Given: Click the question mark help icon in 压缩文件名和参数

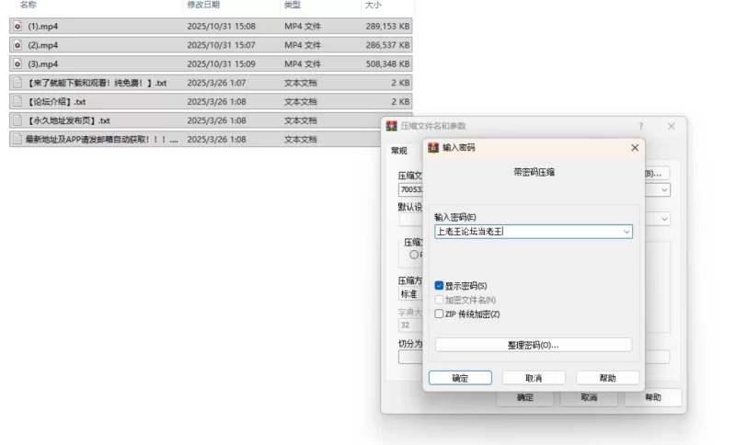Looking at the screenshot, I should 641,126.
